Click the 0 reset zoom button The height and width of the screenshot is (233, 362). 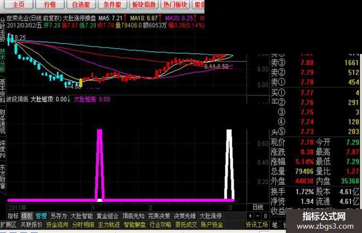tap(265, 216)
